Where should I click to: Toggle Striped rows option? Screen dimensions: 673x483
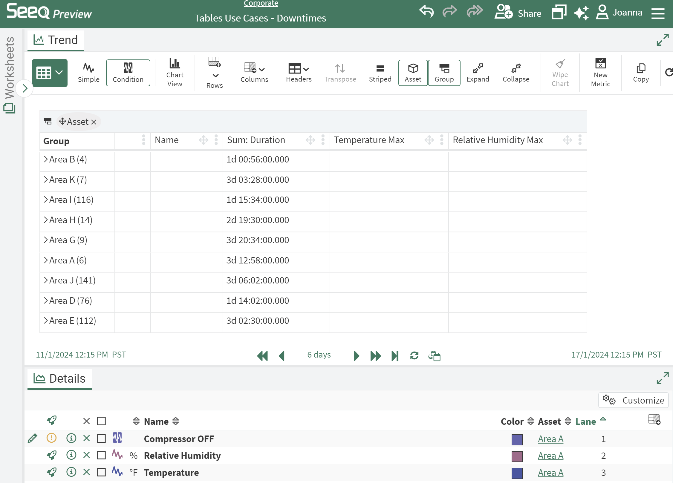point(380,73)
